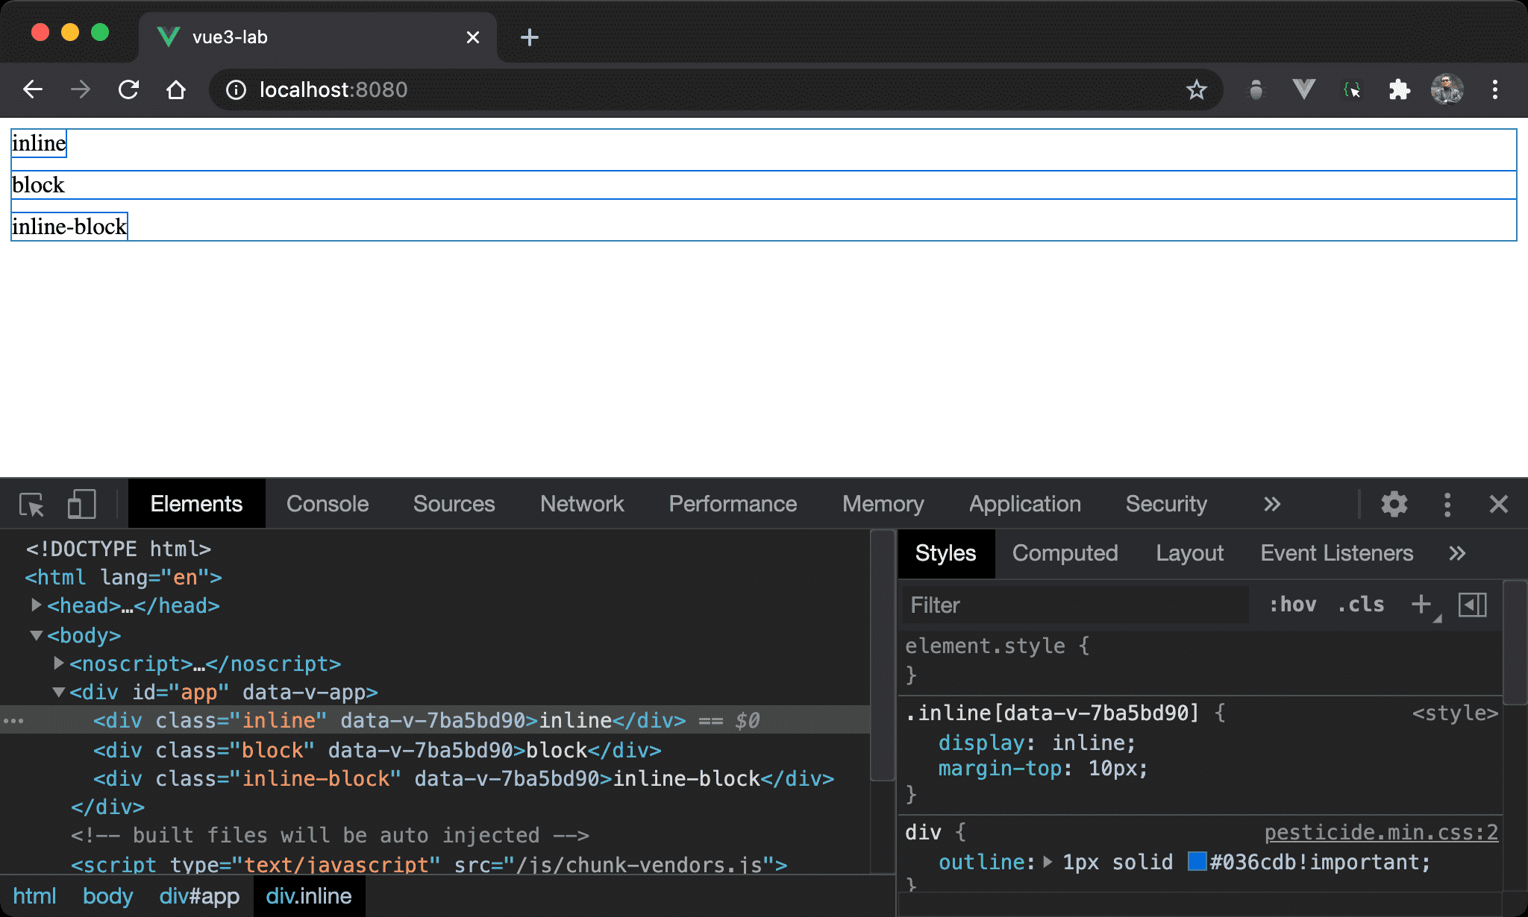1528x917 pixels.
Task: Expand the noscript element in DOM tree
Action: (x=58, y=663)
